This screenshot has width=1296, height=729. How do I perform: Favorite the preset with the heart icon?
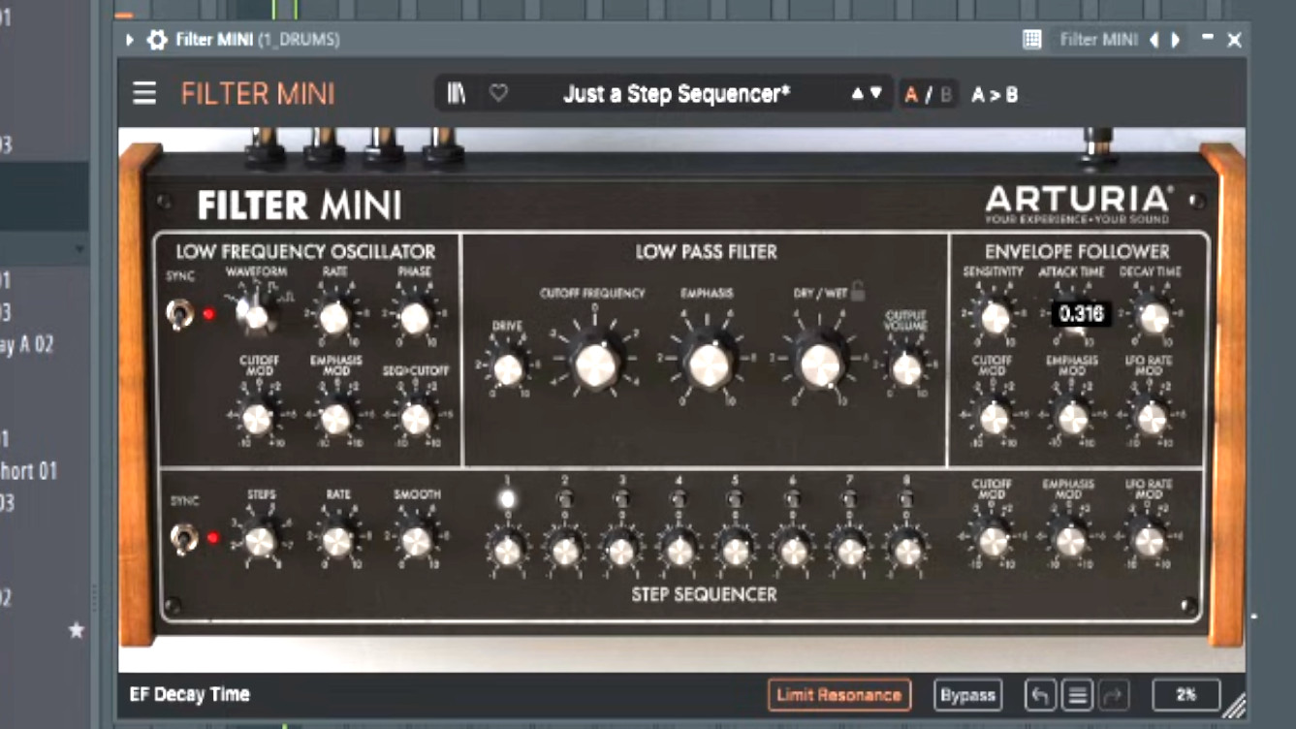click(x=498, y=93)
